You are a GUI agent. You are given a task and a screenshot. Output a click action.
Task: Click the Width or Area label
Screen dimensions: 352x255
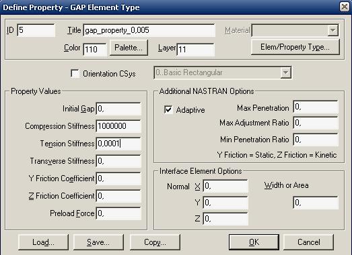coord(286,185)
